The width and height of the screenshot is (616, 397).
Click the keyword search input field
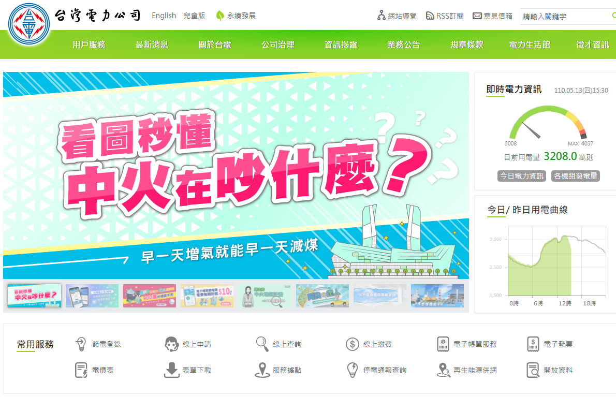(566, 17)
